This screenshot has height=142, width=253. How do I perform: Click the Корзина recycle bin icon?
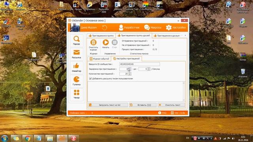(243, 73)
